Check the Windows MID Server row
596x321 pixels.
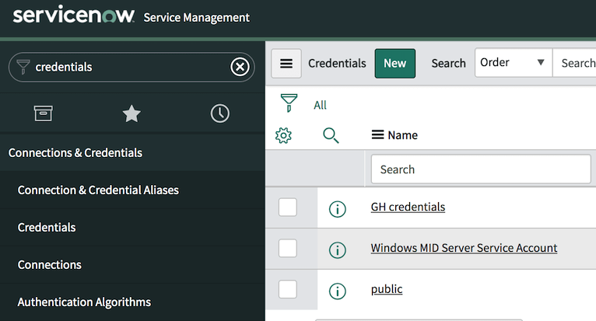288,249
